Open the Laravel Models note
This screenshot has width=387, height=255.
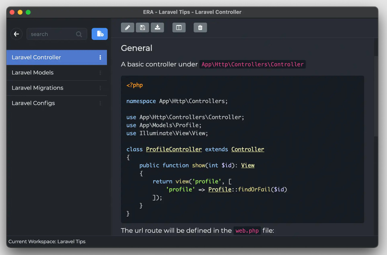tap(57, 73)
